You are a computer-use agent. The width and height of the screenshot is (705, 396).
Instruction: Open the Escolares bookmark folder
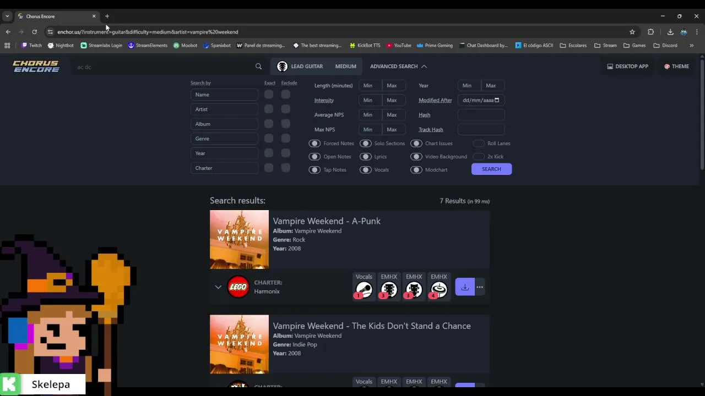pyautogui.click(x=573, y=46)
